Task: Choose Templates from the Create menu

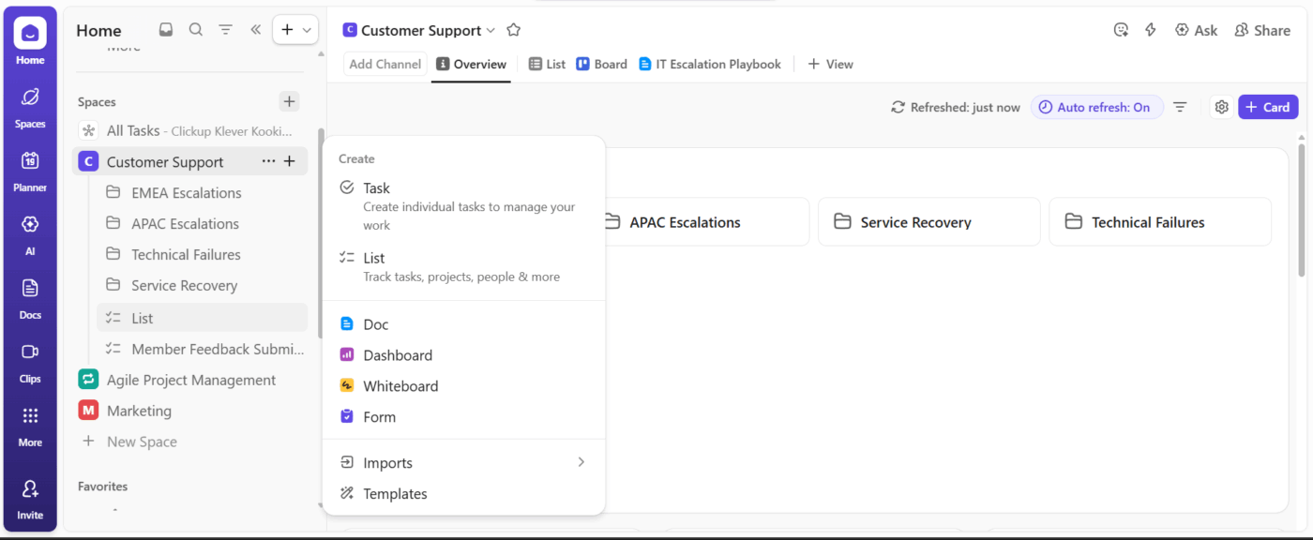Action: click(393, 493)
